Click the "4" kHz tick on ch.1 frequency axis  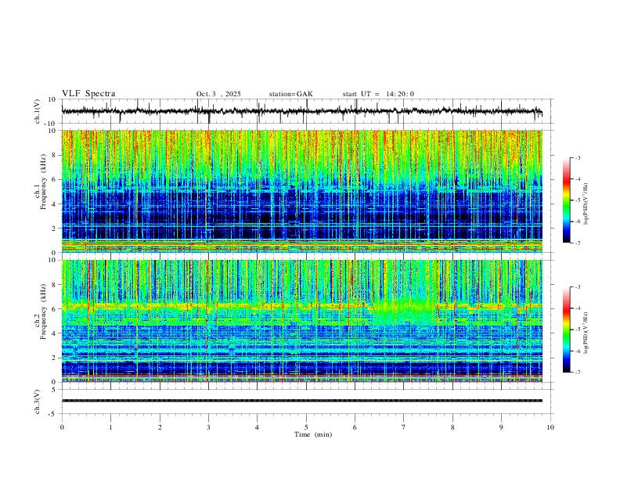[x=54, y=204]
